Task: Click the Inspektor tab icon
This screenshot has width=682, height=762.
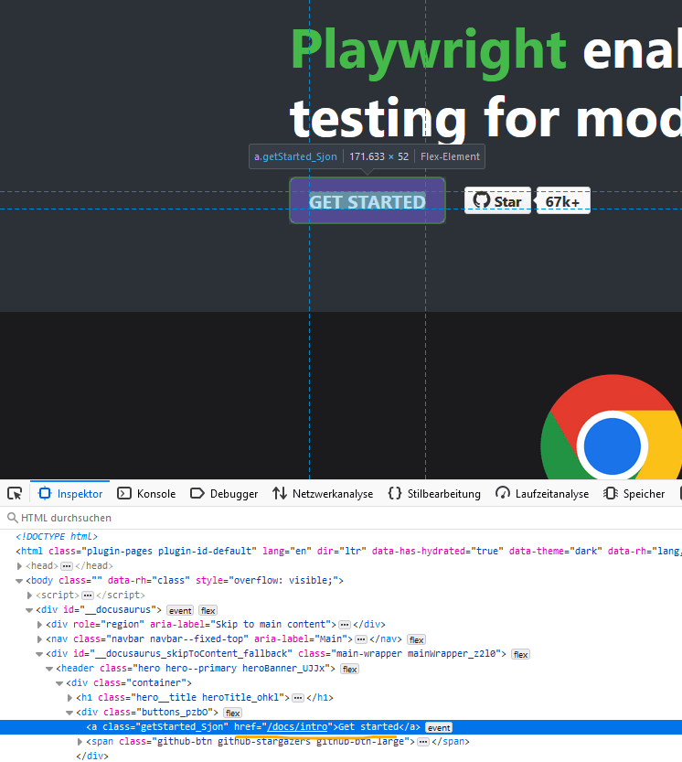Action: point(45,494)
